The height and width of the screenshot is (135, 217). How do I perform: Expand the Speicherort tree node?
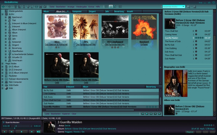tap(6, 17)
